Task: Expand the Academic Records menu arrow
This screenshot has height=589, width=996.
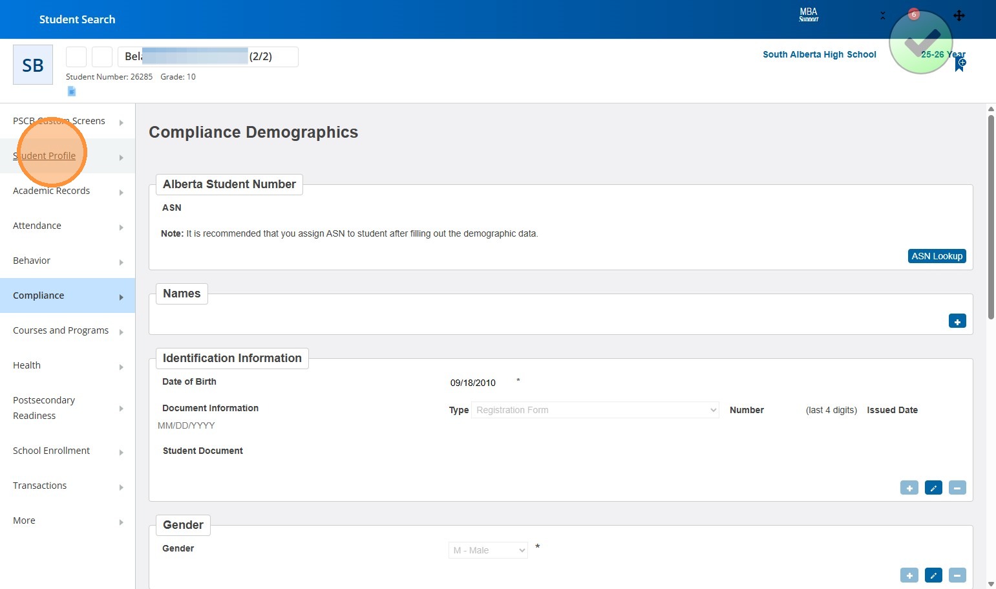Action: [121, 192]
